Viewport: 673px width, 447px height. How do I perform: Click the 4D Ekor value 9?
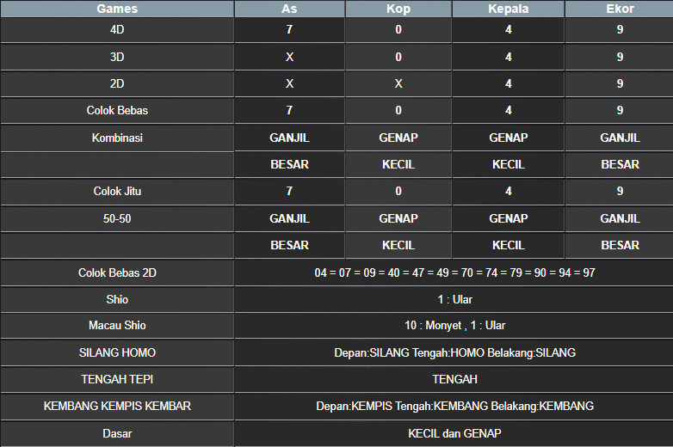[620, 29]
